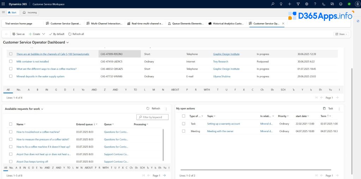
Task: Click the Task button in My open actions
Action: (328, 109)
